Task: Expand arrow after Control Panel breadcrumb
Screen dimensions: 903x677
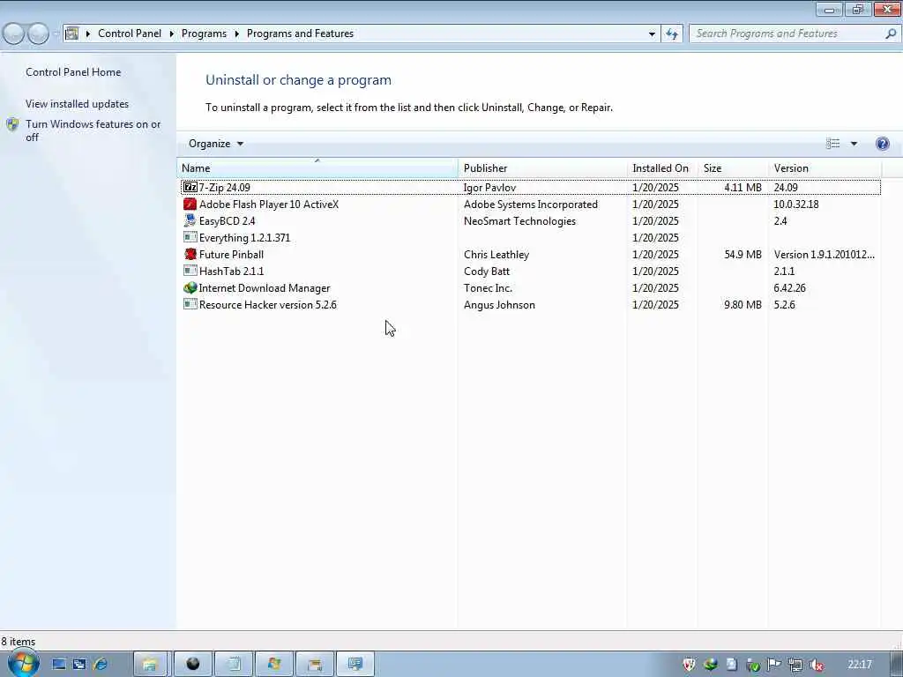Action: (x=172, y=34)
